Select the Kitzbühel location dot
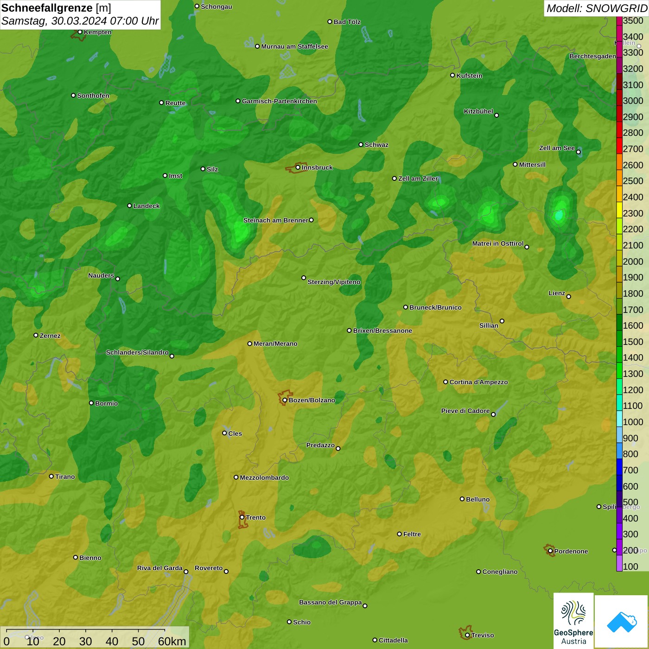The height and width of the screenshot is (649, 649). pyautogui.click(x=496, y=115)
